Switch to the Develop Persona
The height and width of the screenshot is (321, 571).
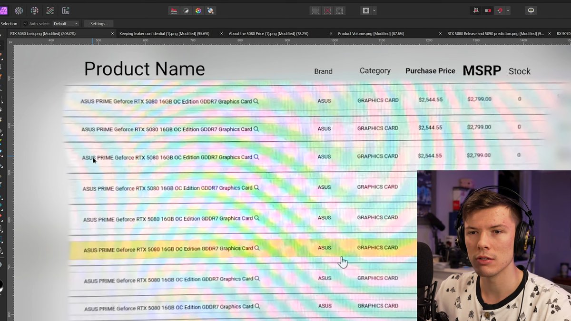pos(35,10)
